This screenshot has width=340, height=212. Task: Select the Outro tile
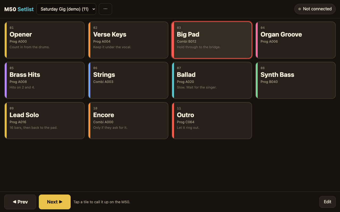click(x=212, y=121)
